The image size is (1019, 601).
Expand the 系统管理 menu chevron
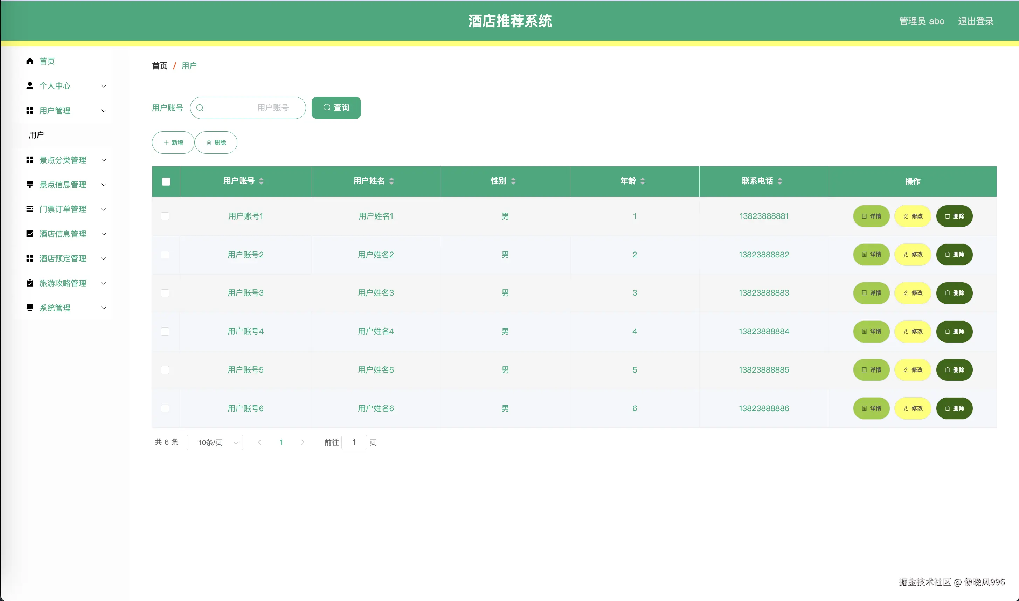(x=104, y=308)
